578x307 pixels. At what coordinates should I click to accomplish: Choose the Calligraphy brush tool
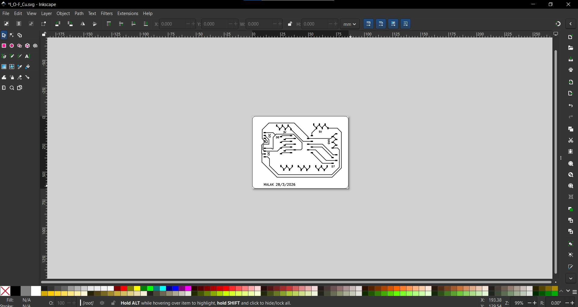point(20,56)
